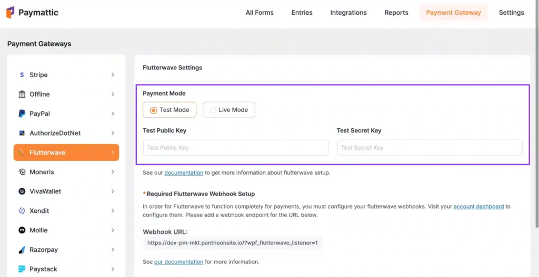Click the Flutterwave row chevron
Image resolution: width=539 pixels, height=277 pixels.
click(x=113, y=152)
